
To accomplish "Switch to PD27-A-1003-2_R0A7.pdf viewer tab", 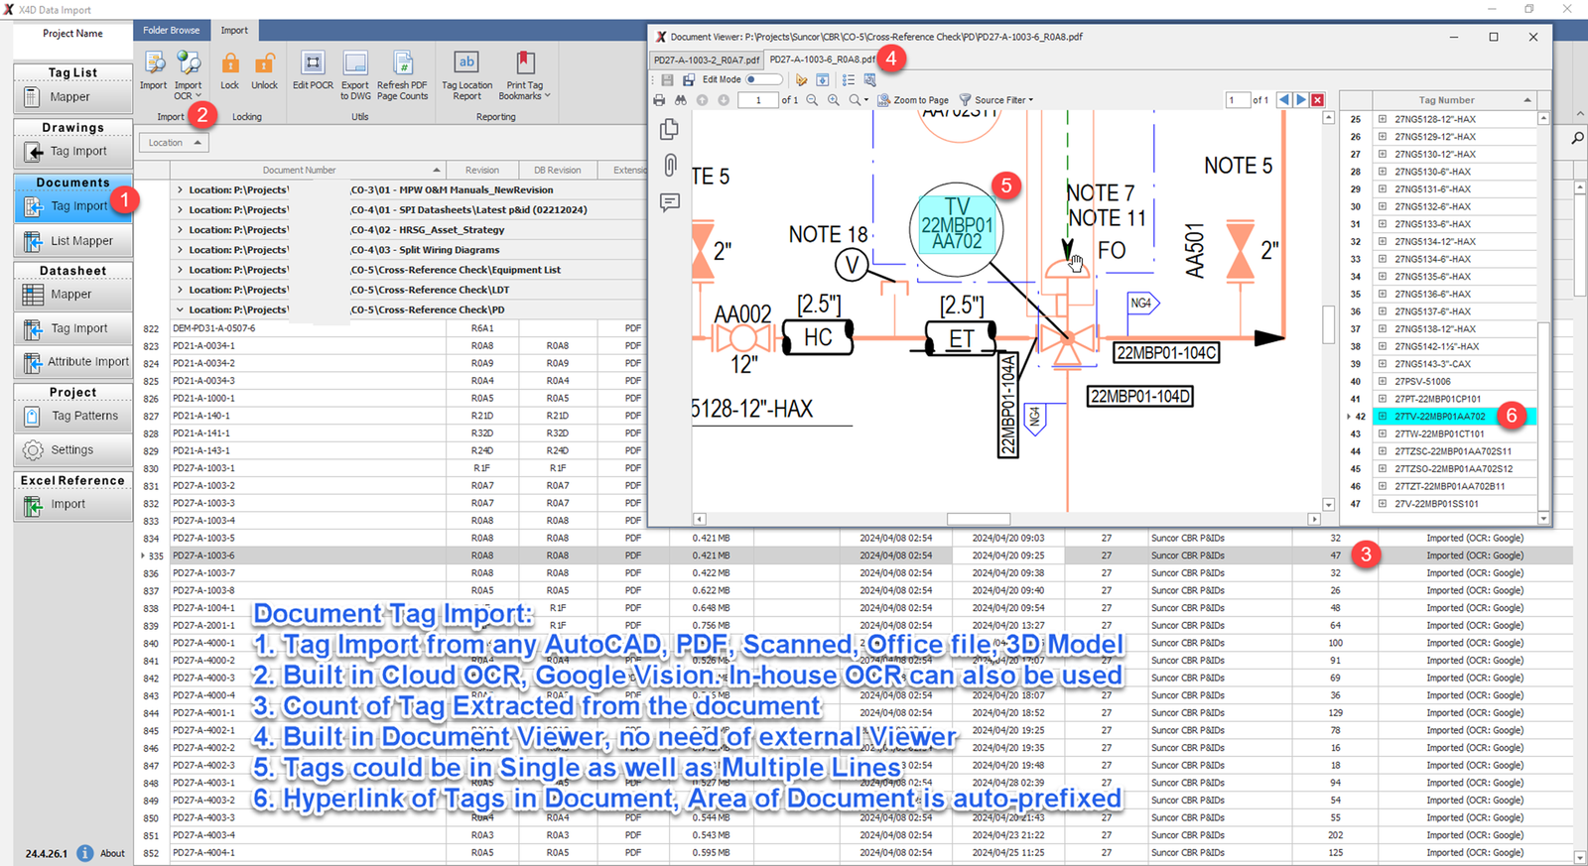I will pyautogui.click(x=706, y=60).
